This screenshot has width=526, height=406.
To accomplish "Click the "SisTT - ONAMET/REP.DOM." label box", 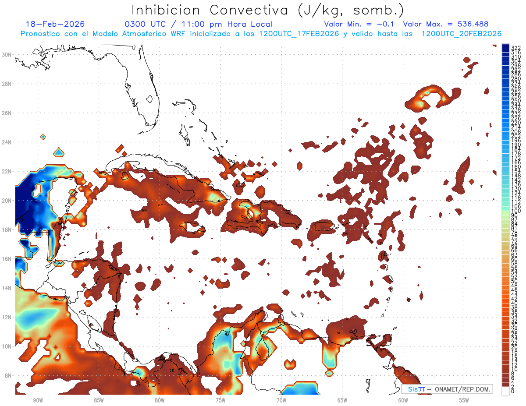I will [447, 389].
